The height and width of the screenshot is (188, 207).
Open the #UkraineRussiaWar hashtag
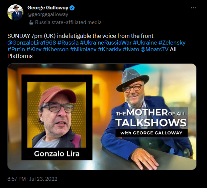coord(106,43)
